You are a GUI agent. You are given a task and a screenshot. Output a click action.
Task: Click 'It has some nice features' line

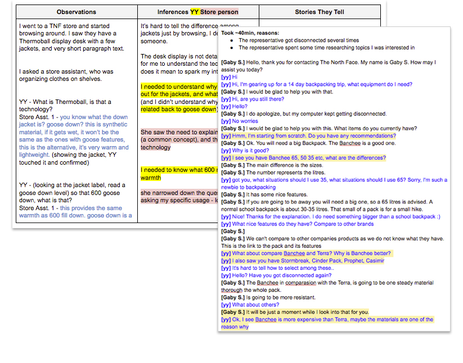(x=264, y=194)
